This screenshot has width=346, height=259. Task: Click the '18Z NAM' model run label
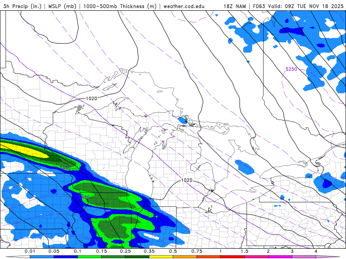tap(234, 6)
